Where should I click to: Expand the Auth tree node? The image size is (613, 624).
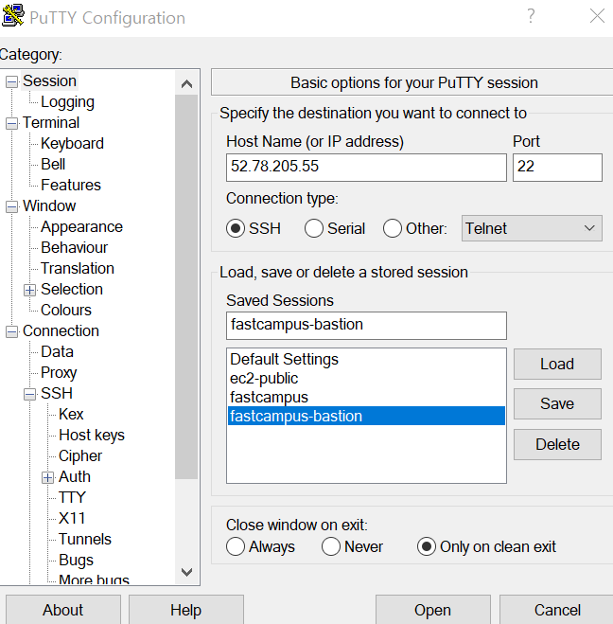coord(47,477)
